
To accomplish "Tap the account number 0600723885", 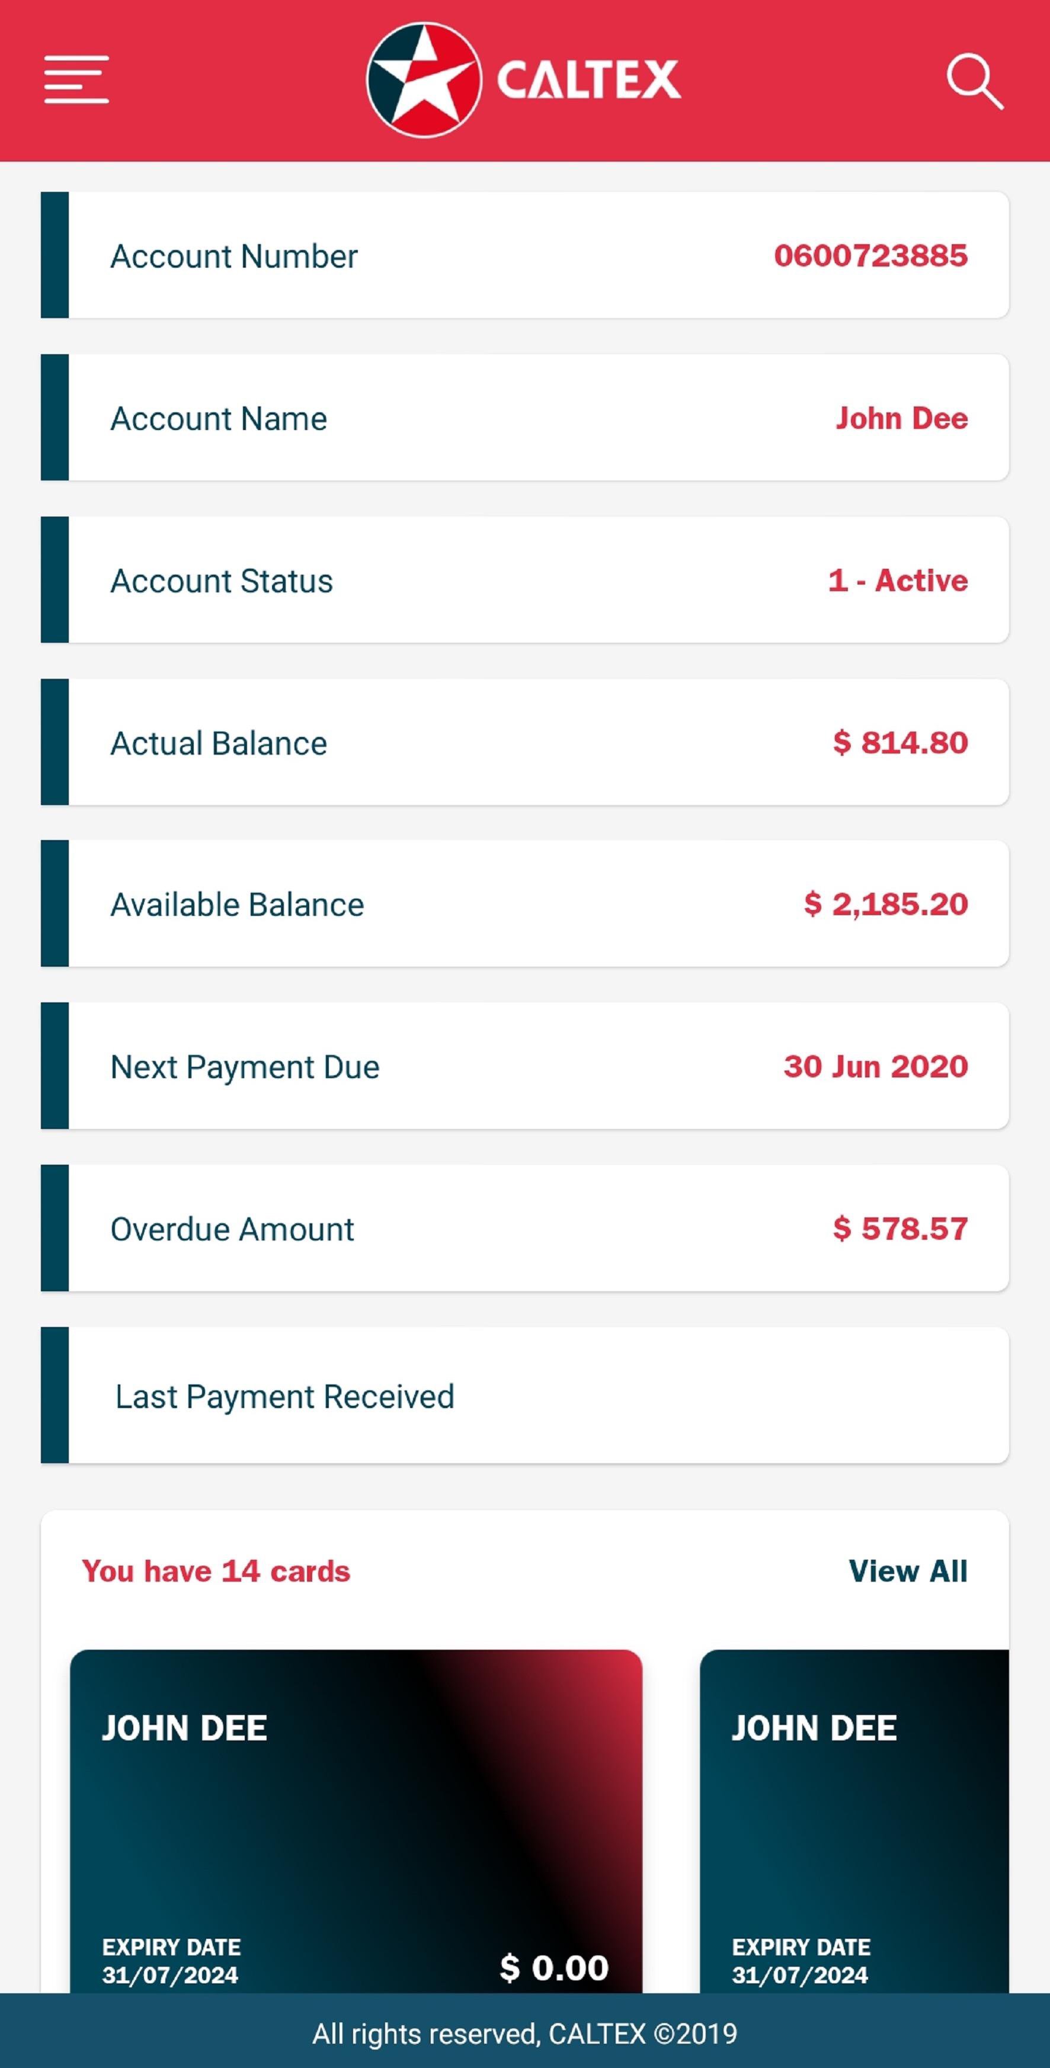I will pyautogui.click(x=870, y=255).
